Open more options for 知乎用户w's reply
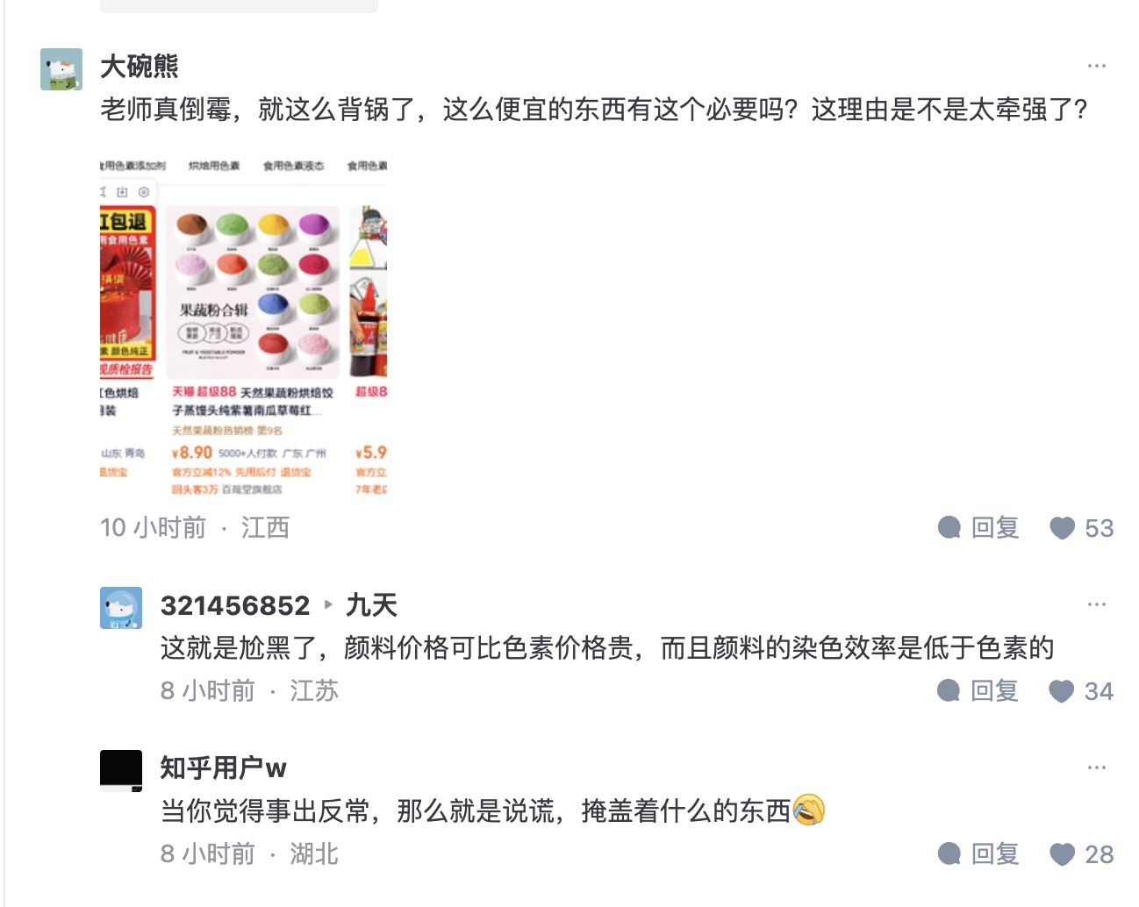Viewport: 1139px width, 907px height. pos(1096,768)
